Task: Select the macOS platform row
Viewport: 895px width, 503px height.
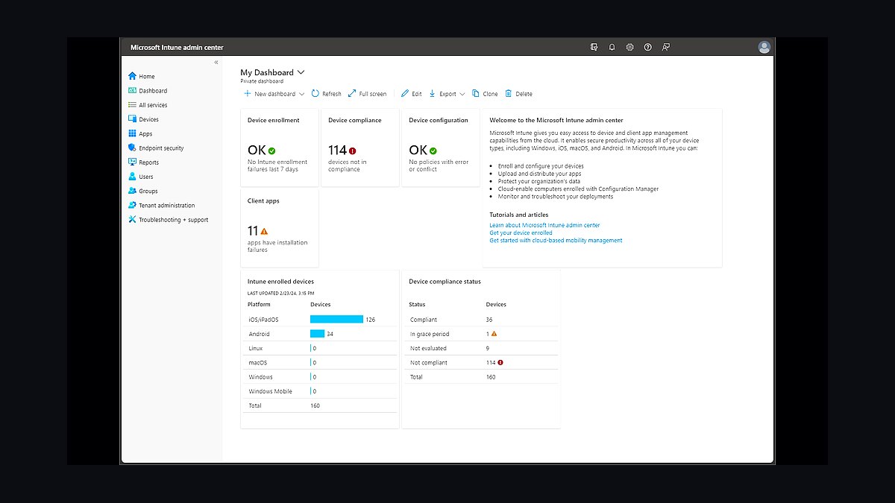Action: click(x=319, y=363)
